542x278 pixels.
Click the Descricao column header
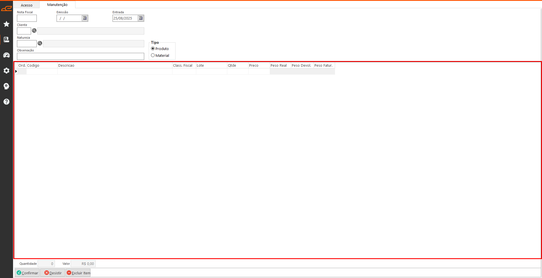click(115, 65)
